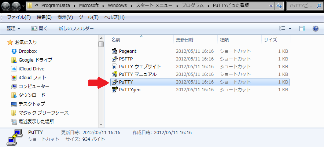This screenshot has height=147, width=324.
Task: Click the navigation pane scroll up arrow
Action: click(101, 38)
